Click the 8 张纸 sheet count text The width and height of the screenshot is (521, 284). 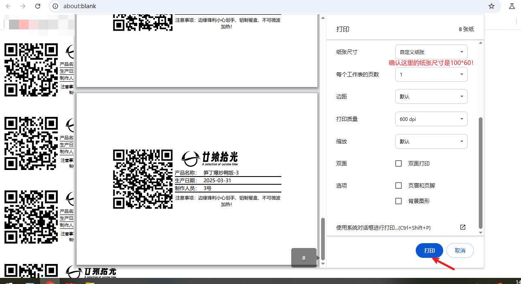point(466,29)
